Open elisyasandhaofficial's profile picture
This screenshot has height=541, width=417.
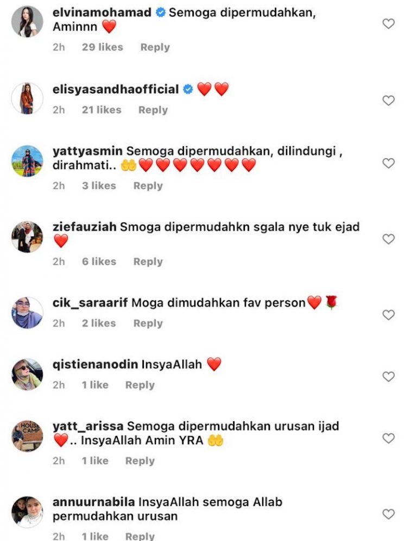(27, 98)
